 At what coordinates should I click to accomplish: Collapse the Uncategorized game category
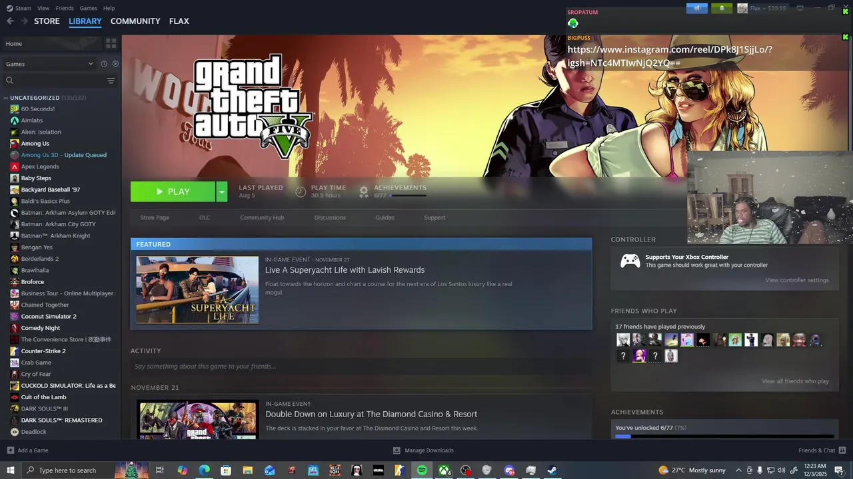click(x=5, y=98)
